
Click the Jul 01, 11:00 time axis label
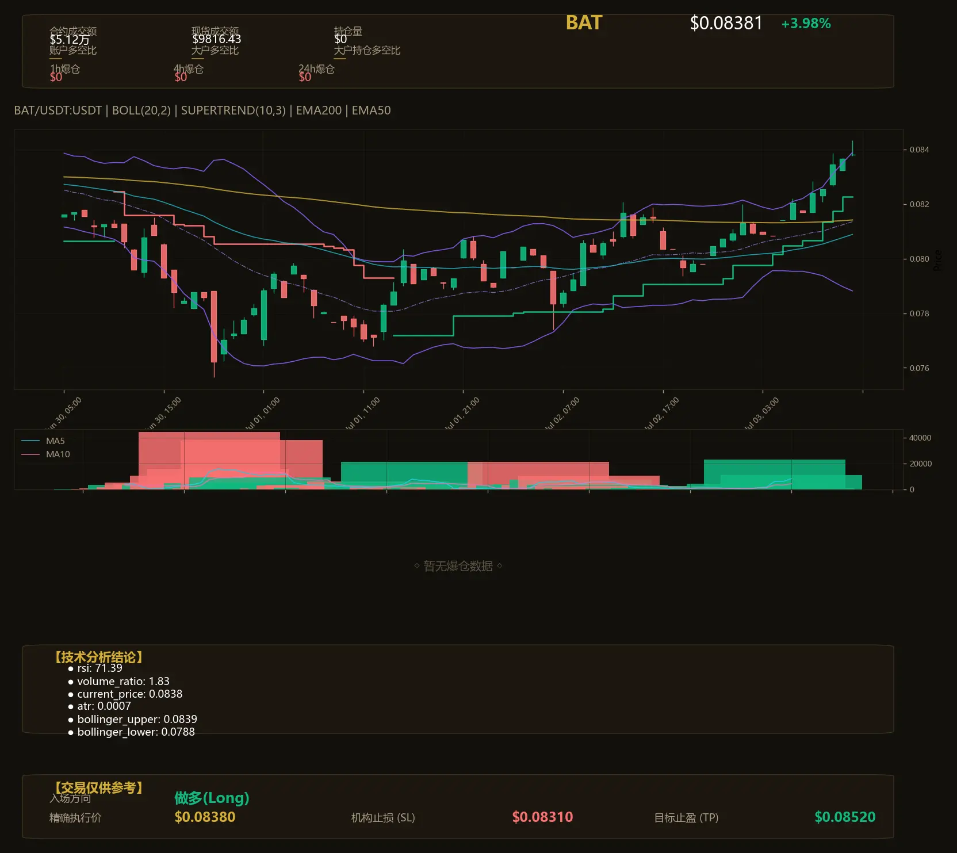(362, 413)
